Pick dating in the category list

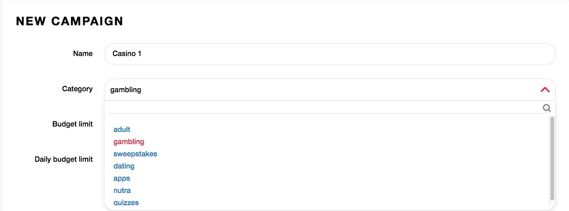(124, 166)
